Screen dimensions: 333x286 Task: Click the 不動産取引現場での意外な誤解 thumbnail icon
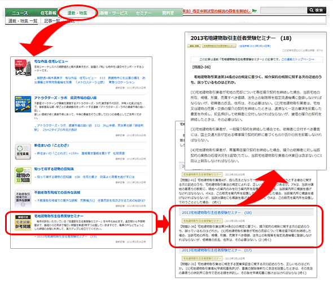pos(23,199)
